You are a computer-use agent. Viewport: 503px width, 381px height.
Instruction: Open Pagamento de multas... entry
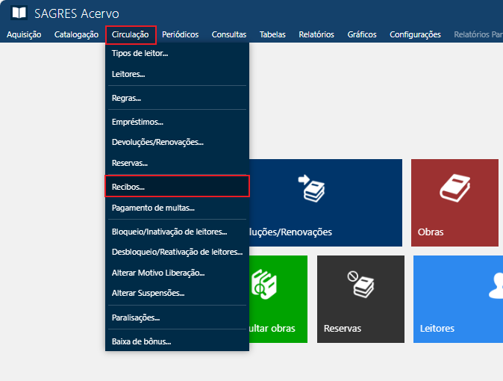tap(152, 208)
